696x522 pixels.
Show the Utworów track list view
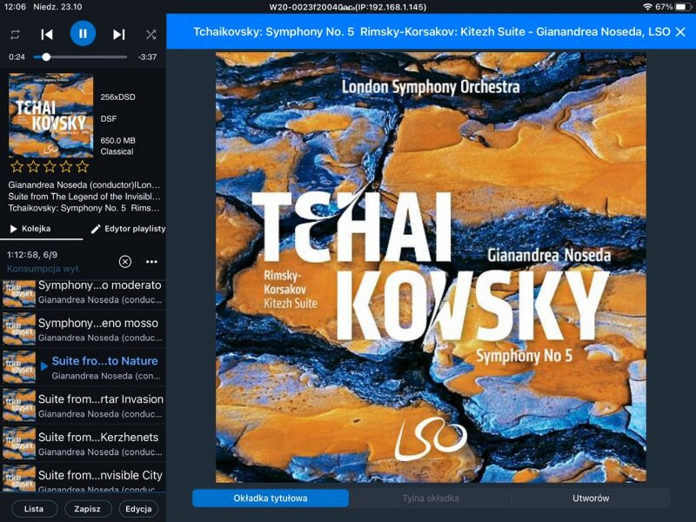tap(590, 499)
